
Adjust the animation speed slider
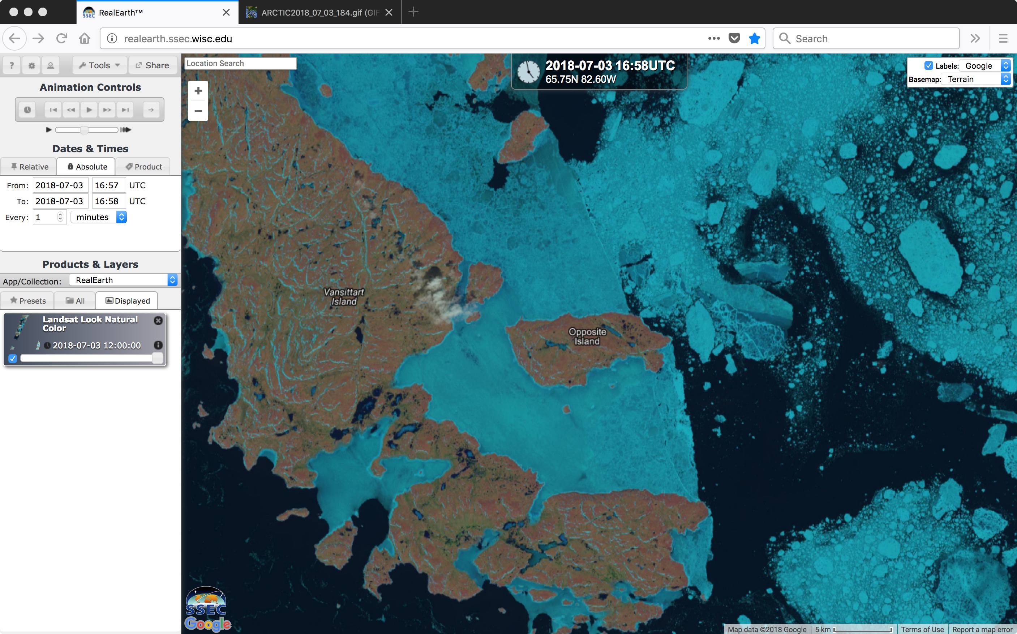point(86,129)
